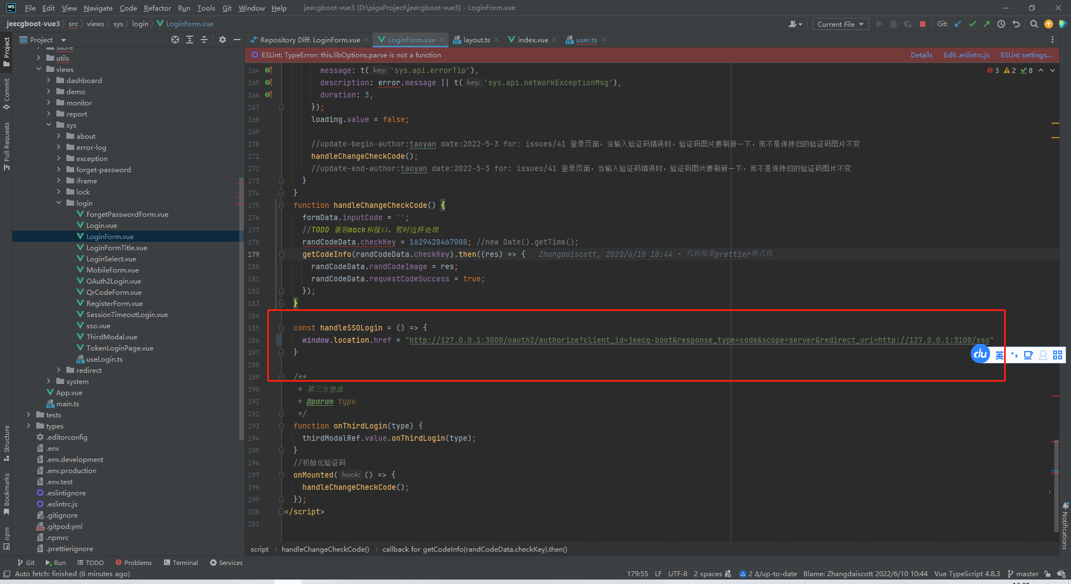Image resolution: width=1071 pixels, height=584 pixels.
Task: Click Collapse All in Project panel
Action: [204, 40]
